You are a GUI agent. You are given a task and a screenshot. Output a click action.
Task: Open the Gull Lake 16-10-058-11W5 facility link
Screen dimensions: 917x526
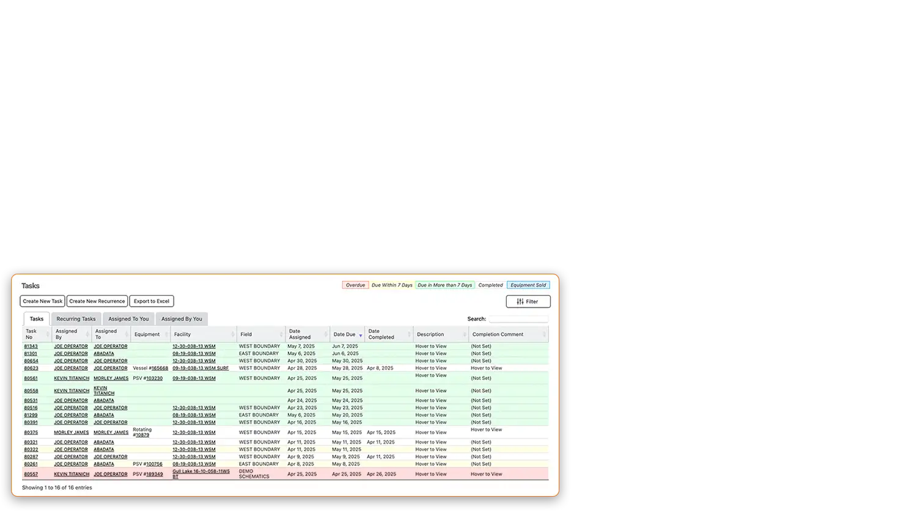tap(201, 472)
